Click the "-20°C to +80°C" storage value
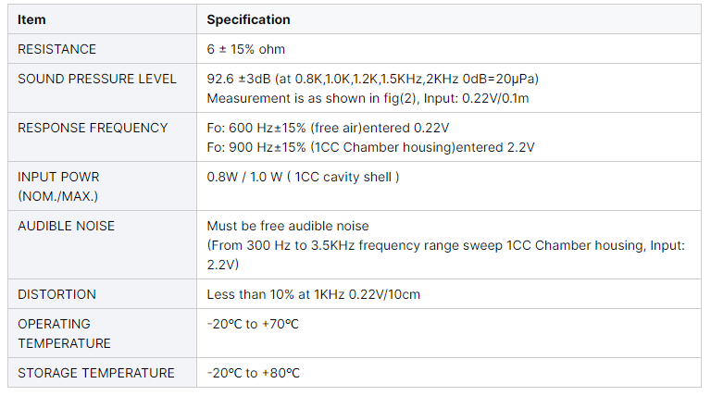 point(253,373)
